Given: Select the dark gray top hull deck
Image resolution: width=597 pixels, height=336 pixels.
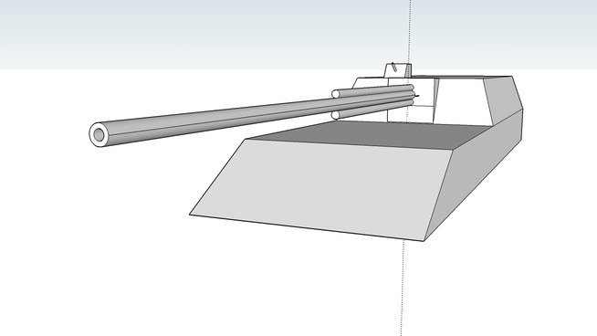Looking at the screenshot, I should coord(370,134).
